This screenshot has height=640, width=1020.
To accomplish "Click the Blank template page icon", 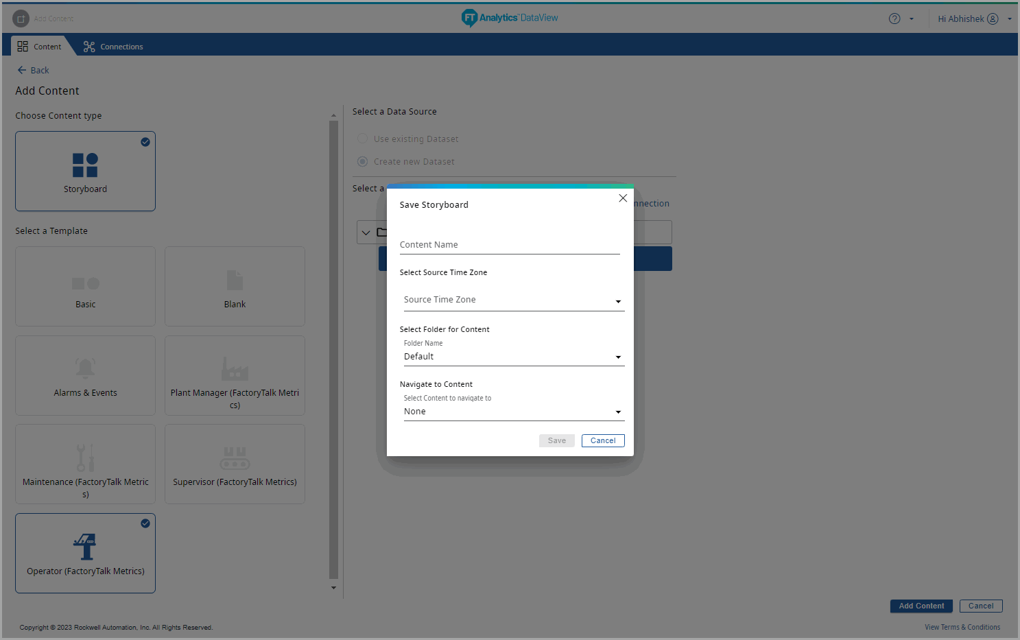I will click(x=235, y=280).
